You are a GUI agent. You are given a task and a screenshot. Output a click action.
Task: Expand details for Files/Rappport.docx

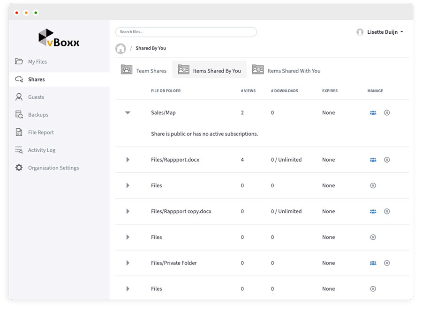(128, 159)
